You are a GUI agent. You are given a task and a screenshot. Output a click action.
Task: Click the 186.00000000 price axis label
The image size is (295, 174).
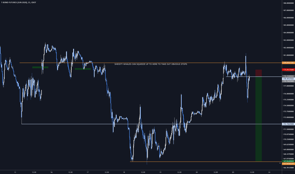coord(289,18)
